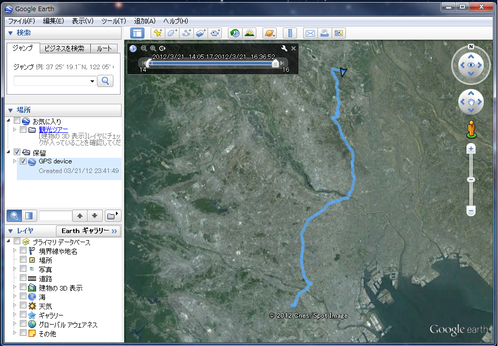Expand the ギャラリー layer node
The width and height of the screenshot is (498, 346).
pyautogui.click(x=15, y=314)
